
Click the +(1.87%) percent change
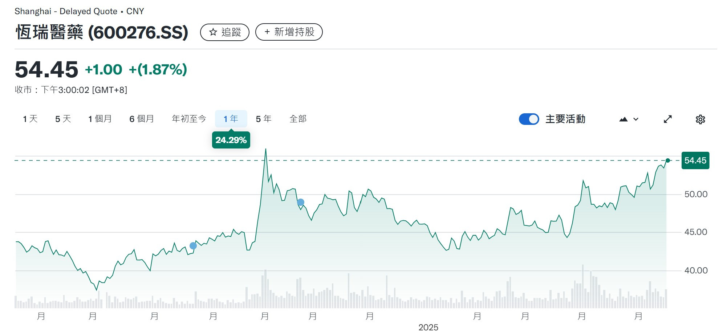click(x=158, y=69)
